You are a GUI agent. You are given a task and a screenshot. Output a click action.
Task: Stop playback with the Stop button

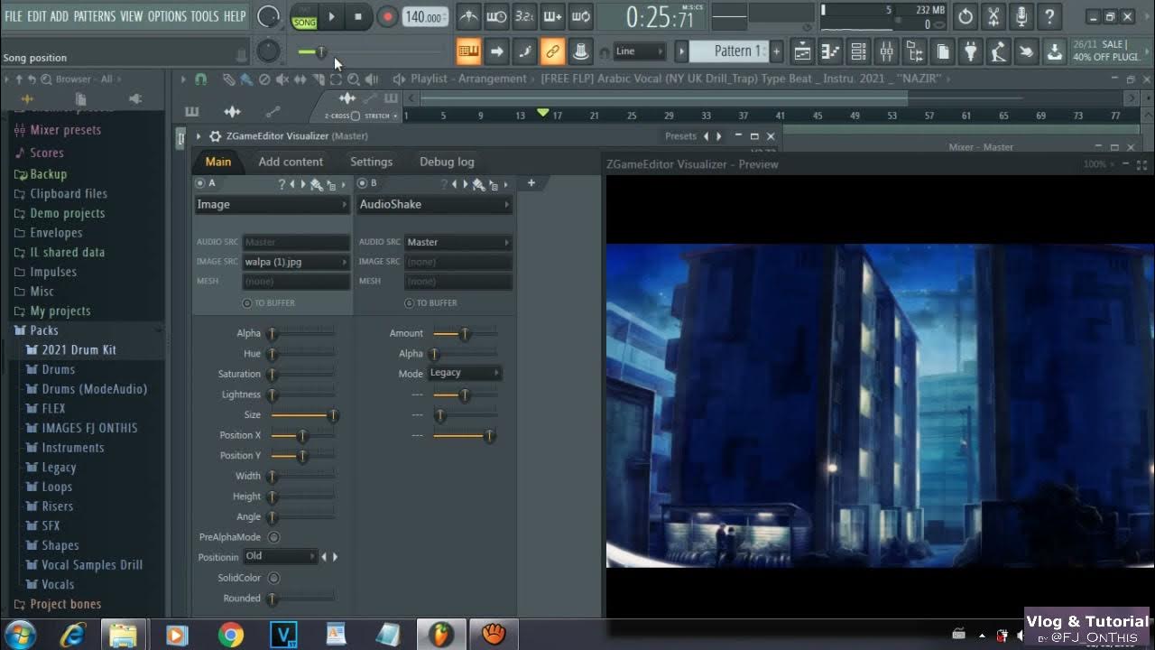click(358, 16)
